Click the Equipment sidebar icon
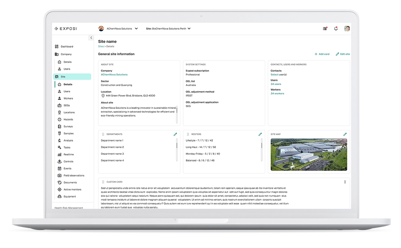The height and width of the screenshot is (248, 401). [x=59, y=196]
